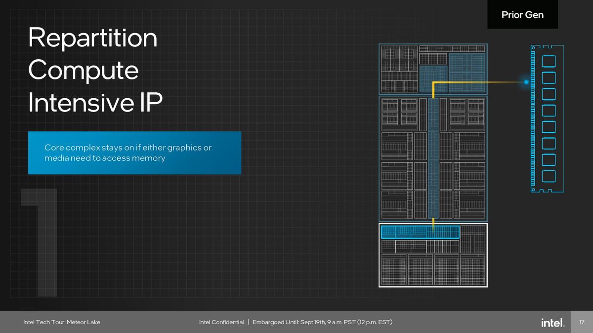Select the Intel Tech Tour: Meteor Lake footer text
Image resolution: width=593 pixels, height=333 pixels.
[x=62, y=322]
